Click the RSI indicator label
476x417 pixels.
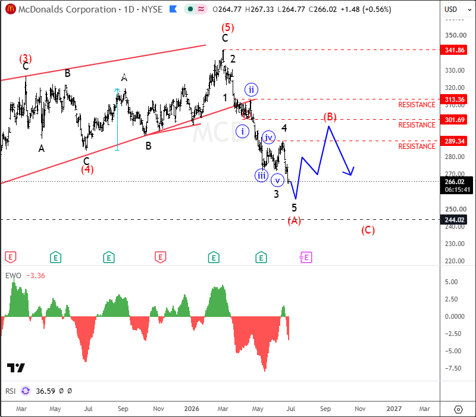tap(10, 391)
